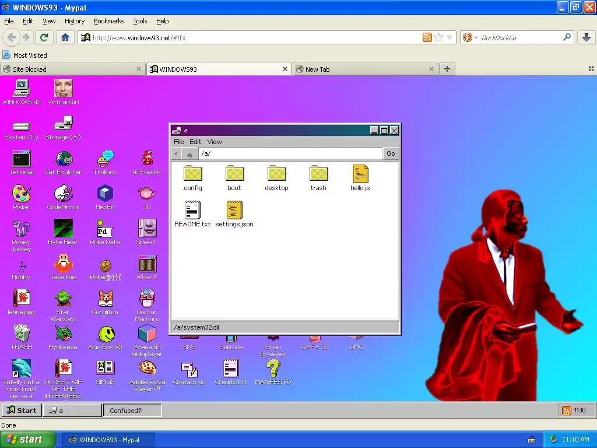
Task: Open the browser History menu
Action: pos(75,22)
